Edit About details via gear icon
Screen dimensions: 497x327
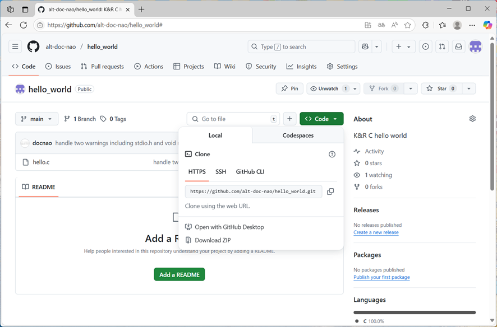click(472, 119)
